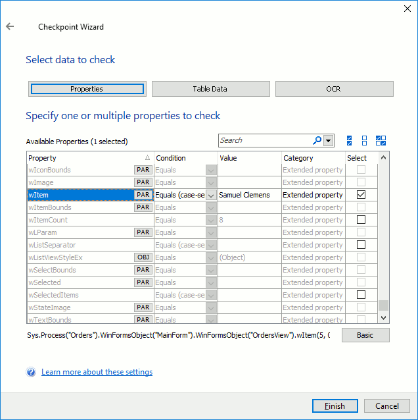Click the PAR badge for wStateImage
Screen dimensions: 418x420
143,307
